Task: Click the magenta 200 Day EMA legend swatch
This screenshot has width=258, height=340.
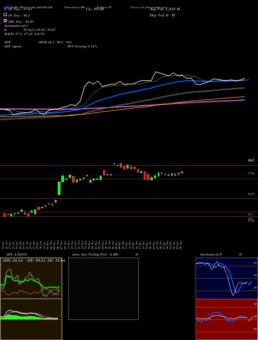Action: point(5,21)
